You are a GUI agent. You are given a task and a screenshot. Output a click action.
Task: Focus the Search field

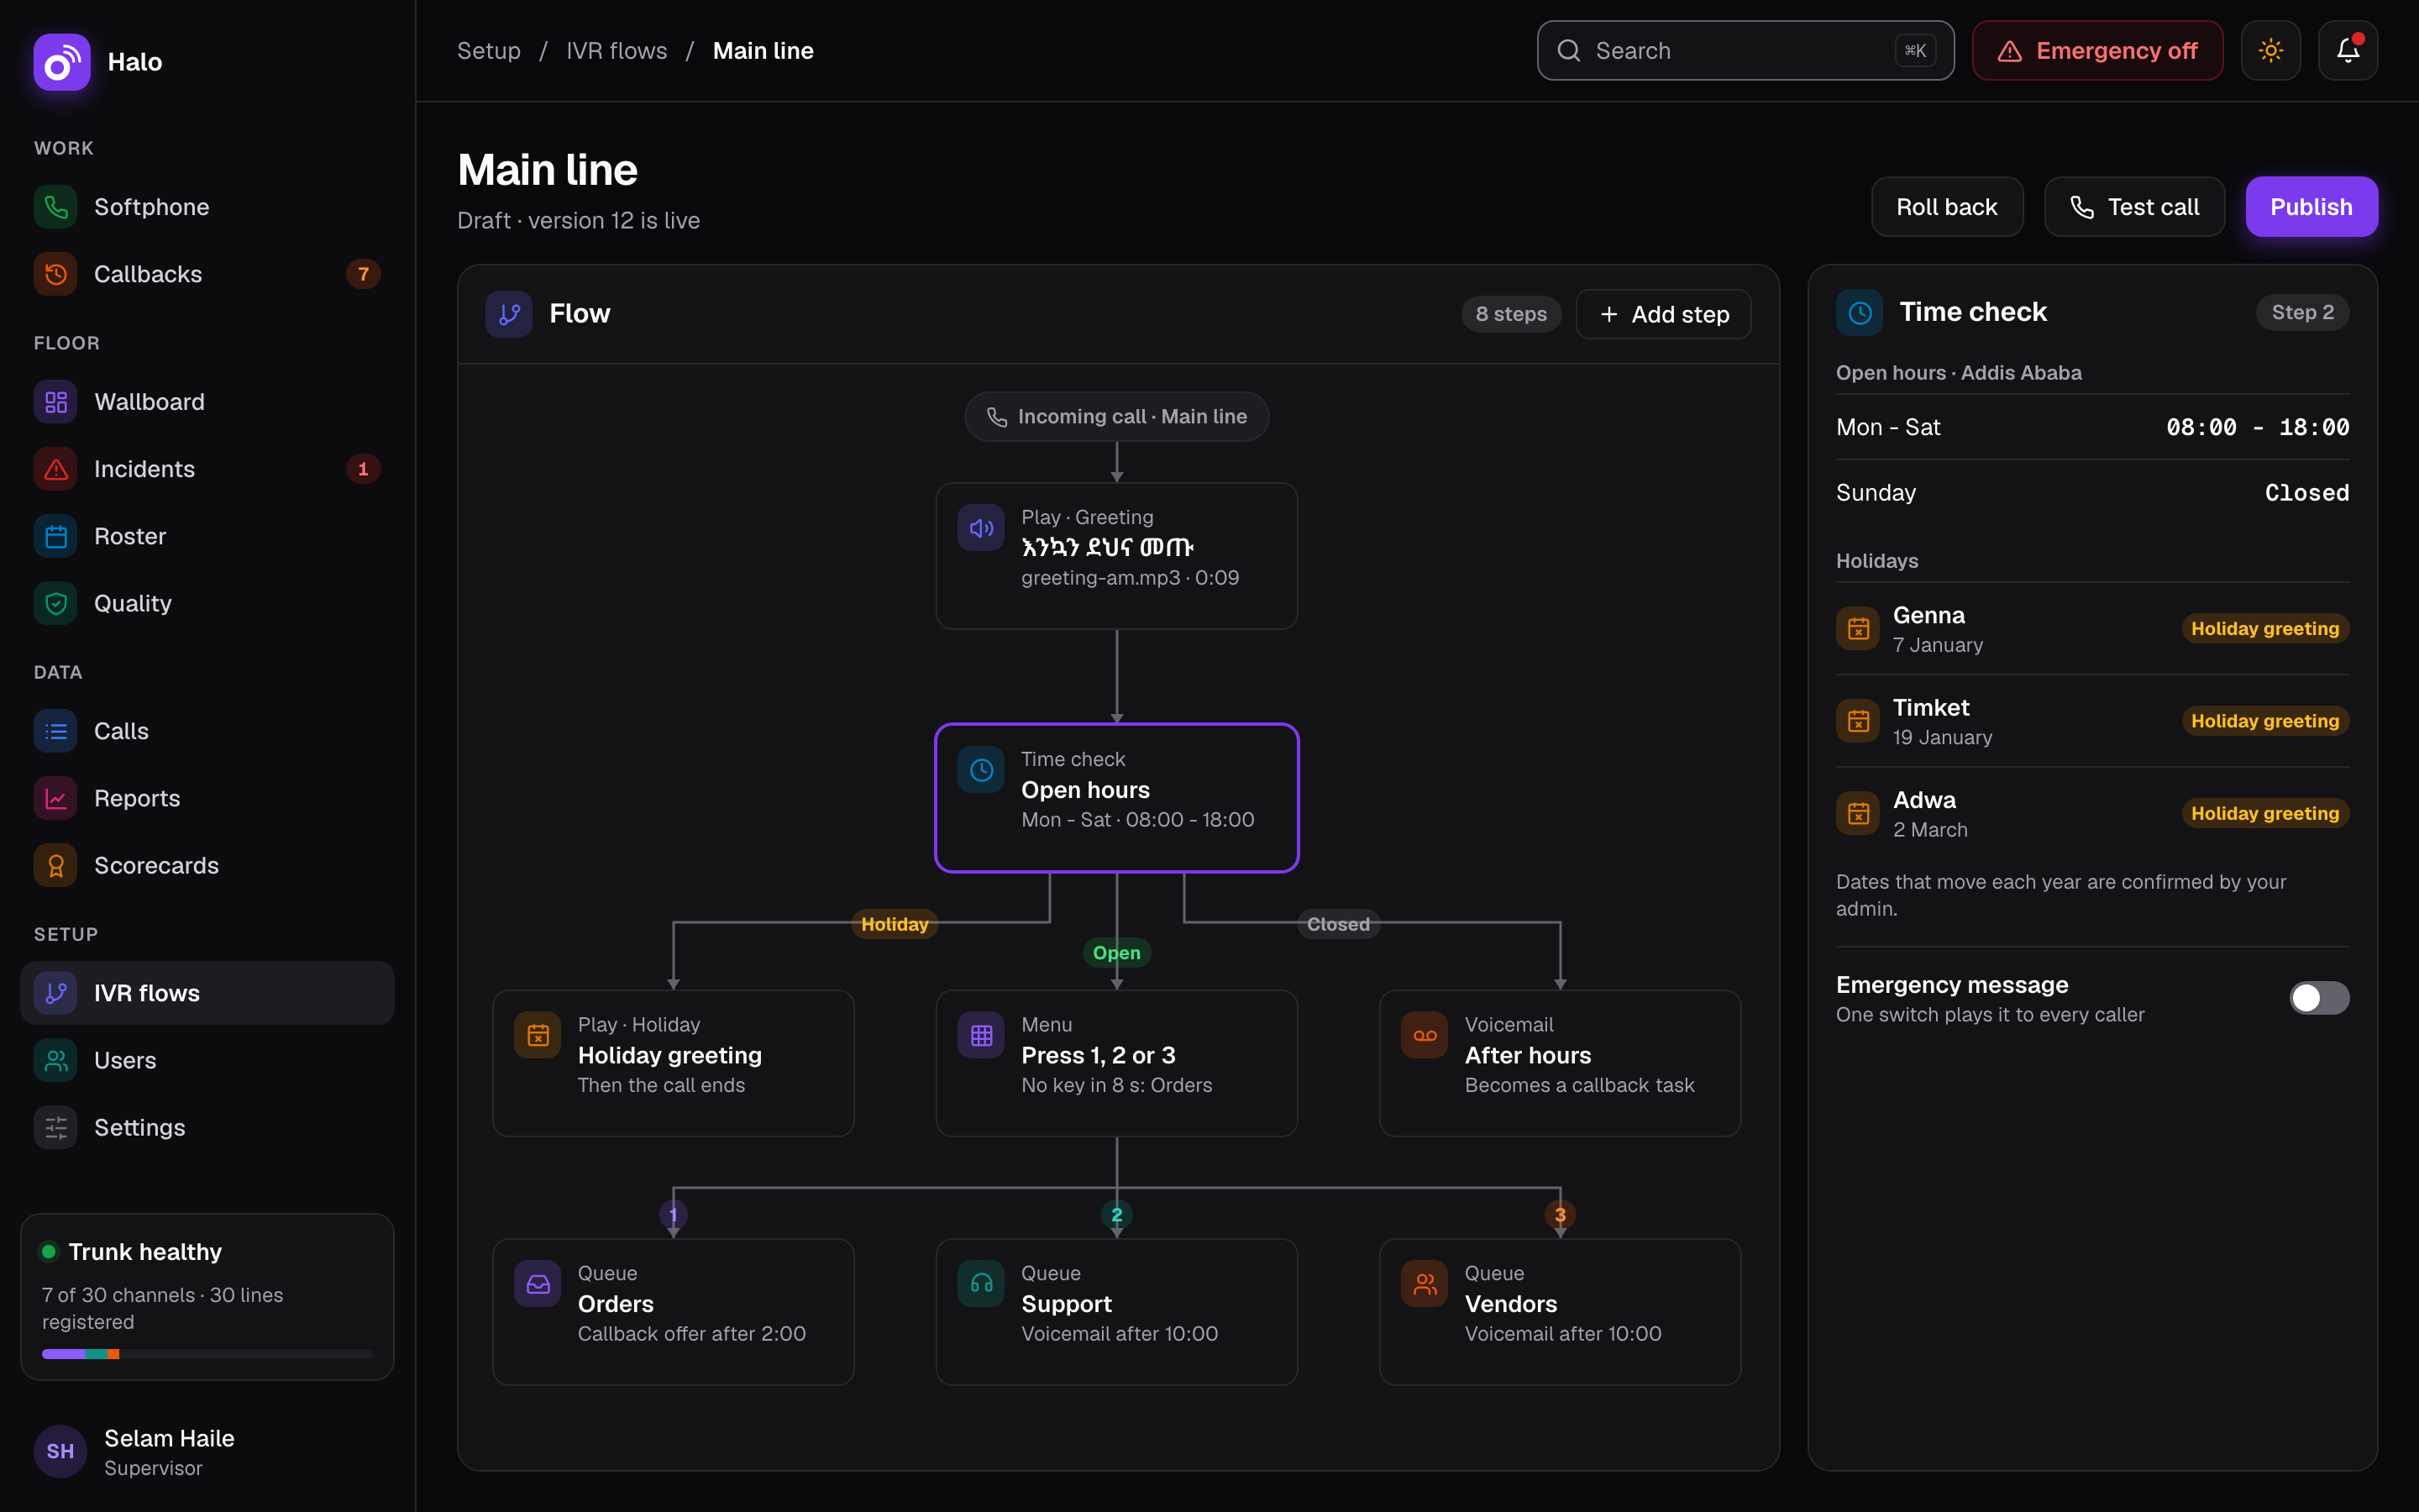[1745, 50]
